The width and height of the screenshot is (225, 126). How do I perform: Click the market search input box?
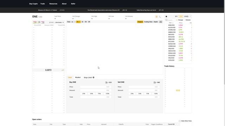(171, 20)
